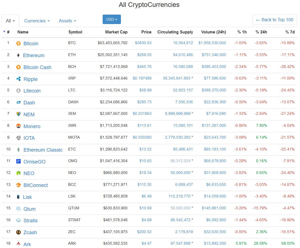
Task: Click NEM supply 8,999,999,999
Action: pyautogui.click(x=178, y=114)
